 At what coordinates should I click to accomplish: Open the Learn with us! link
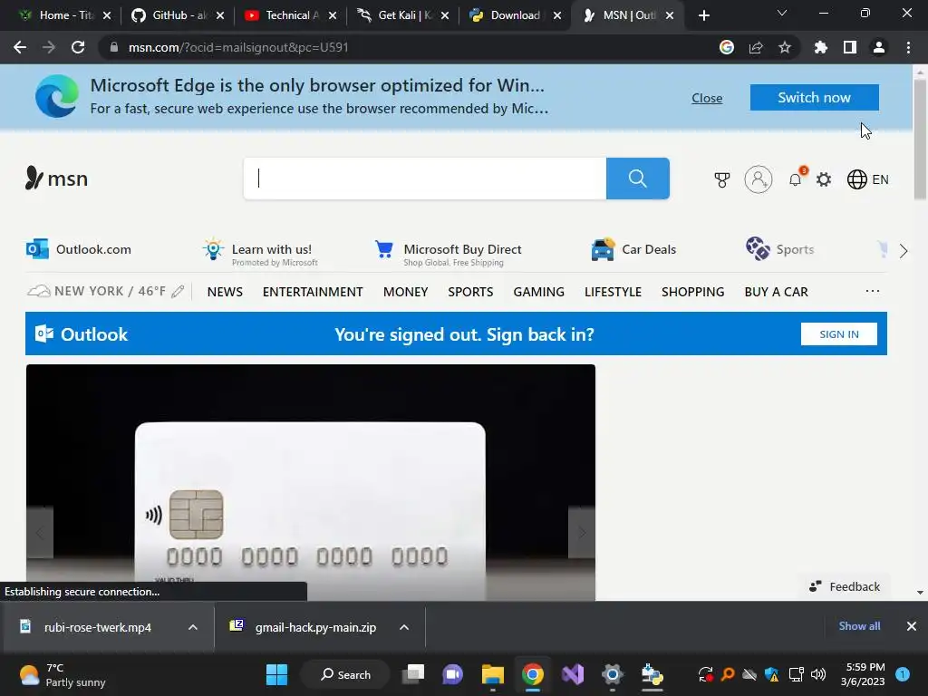pos(260,253)
